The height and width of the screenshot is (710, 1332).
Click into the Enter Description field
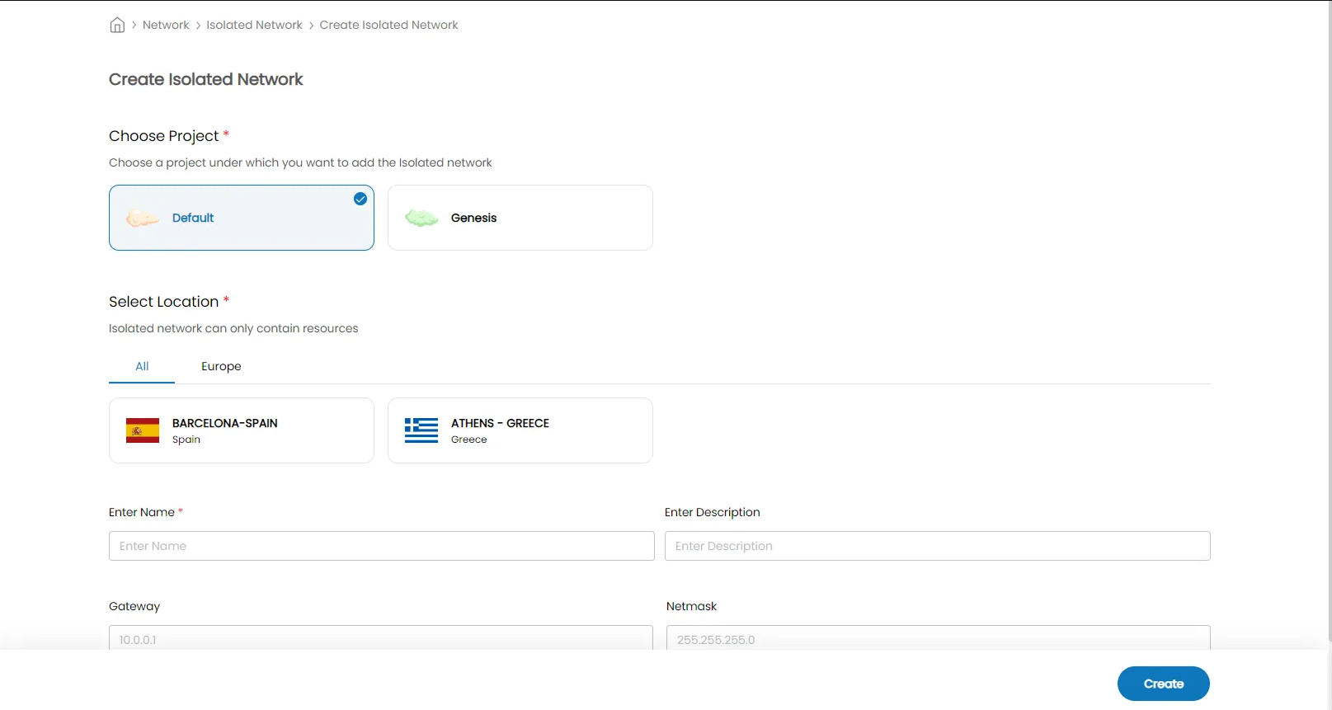point(937,546)
